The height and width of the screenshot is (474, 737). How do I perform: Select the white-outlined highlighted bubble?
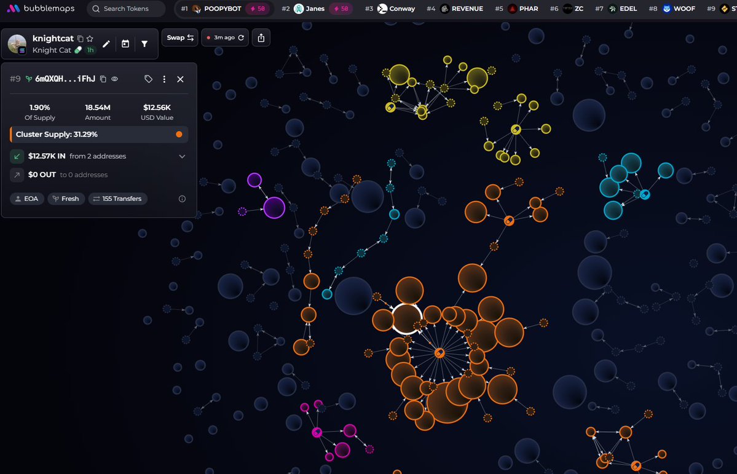point(406,319)
